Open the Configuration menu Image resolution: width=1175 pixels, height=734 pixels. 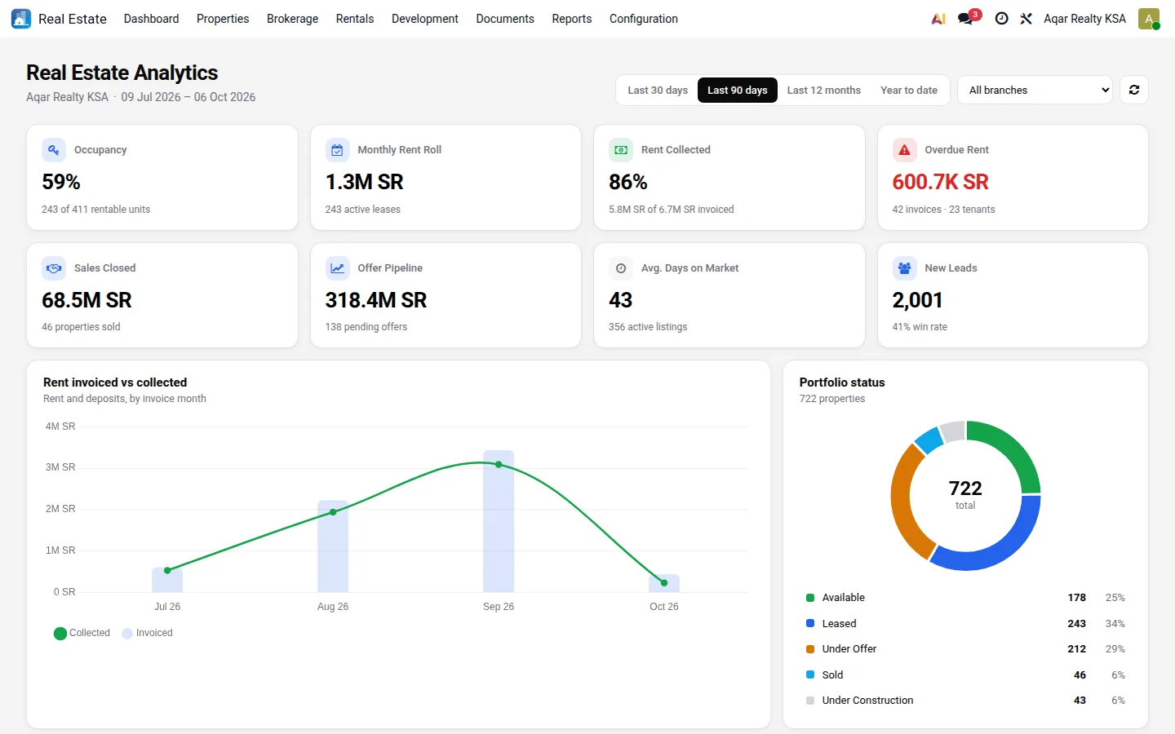point(644,19)
